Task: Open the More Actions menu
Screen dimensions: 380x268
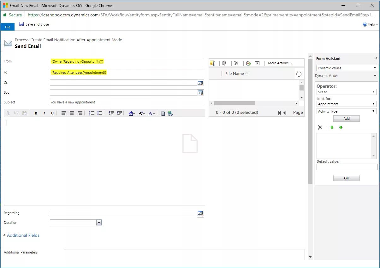Action: (280, 63)
